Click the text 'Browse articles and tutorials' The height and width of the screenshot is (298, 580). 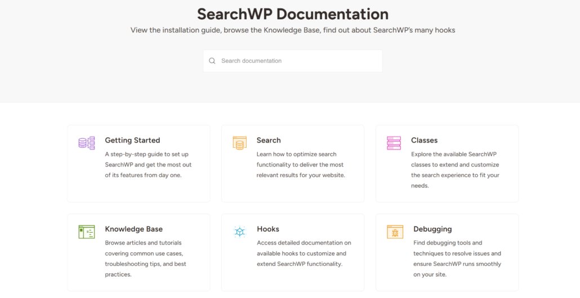coord(143,243)
